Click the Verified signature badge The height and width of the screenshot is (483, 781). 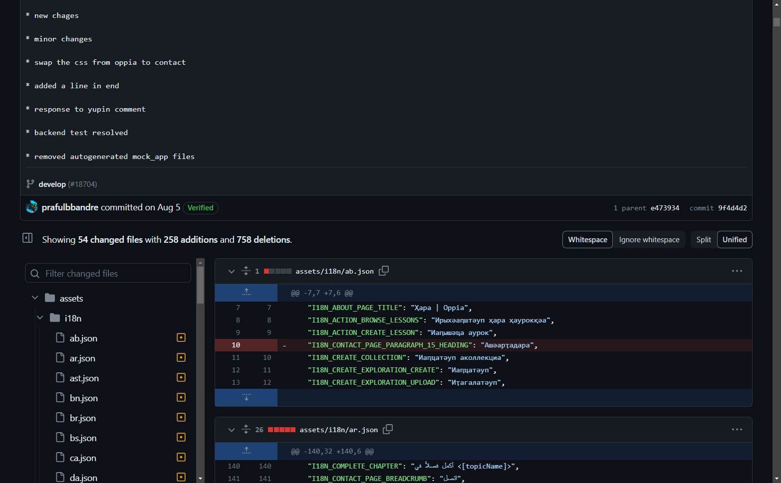(201, 208)
